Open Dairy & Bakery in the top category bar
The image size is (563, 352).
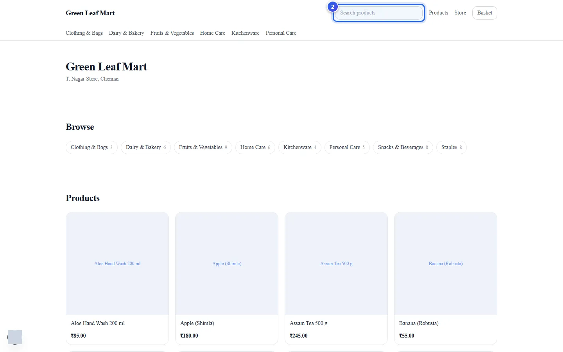pyautogui.click(x=126, y=33)
